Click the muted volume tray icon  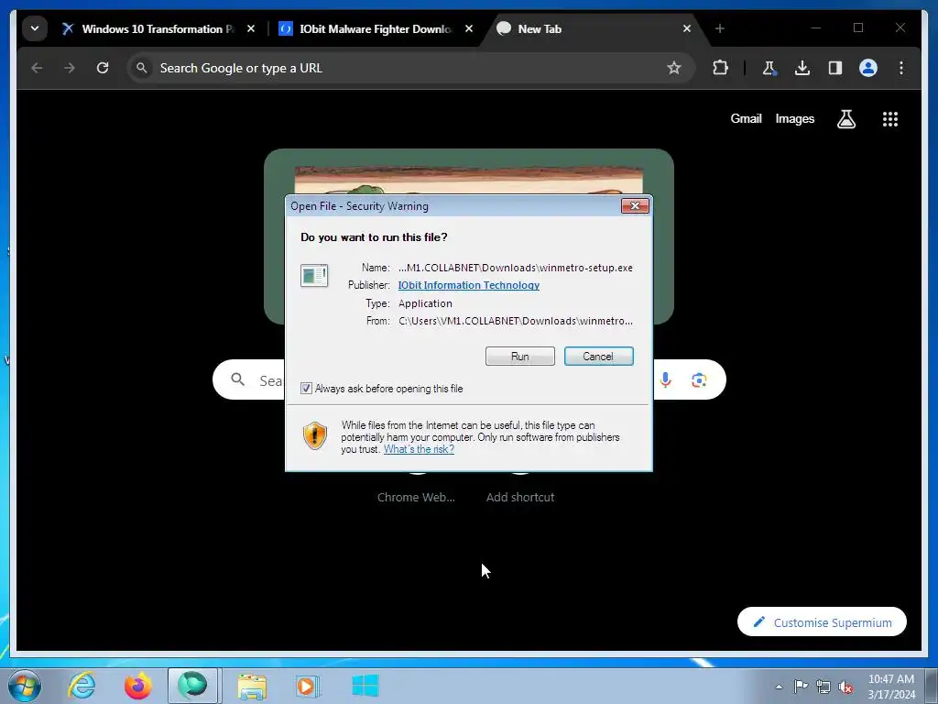coord(845,687)
